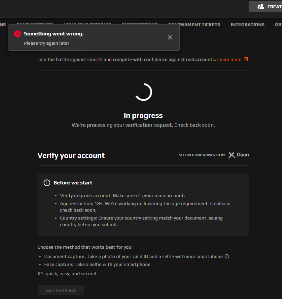The width and height of the screenshot is (282, 299).
Task: Click the info icon beside Before we start
Action: click(x=47, y=183)
